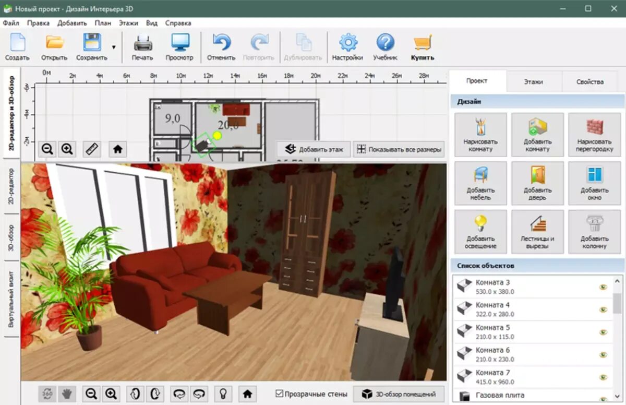Switch to the Этажи panel tab
Image resolution: width=626 pixels, height=405 pixels.
(534, 81)
